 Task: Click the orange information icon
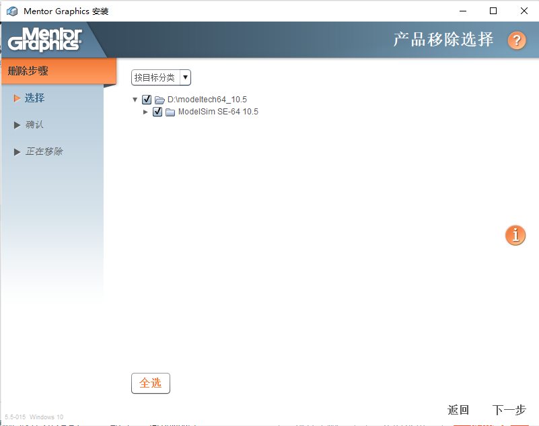coord(515,236)
